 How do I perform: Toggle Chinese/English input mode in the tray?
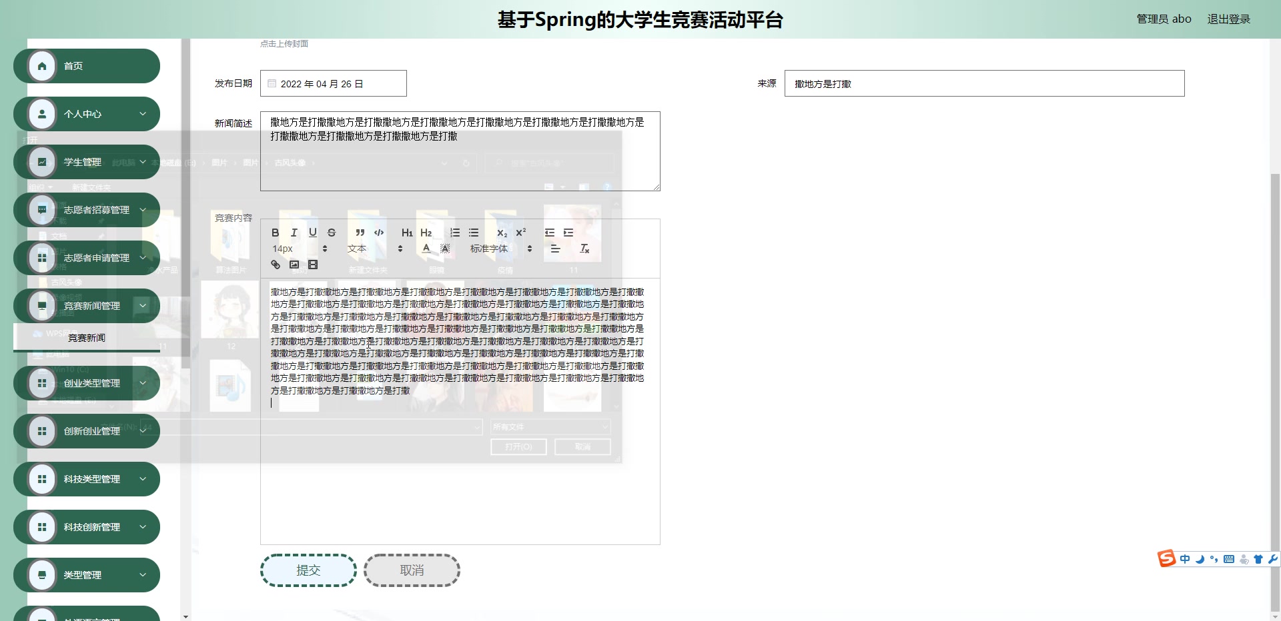click(x=1184, y=559)
